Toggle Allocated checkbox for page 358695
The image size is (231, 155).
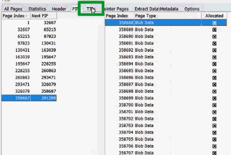[x=214, y=71]
